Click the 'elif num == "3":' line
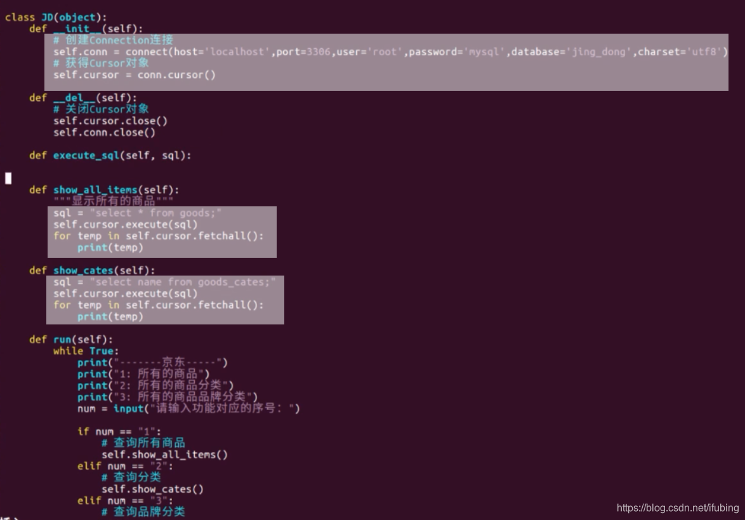Image resolution: width=745 pixels, height=520 pixels. coord(126,501)
